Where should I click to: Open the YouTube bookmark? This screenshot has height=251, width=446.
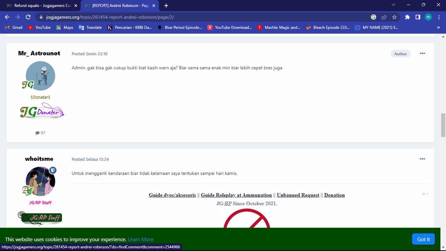(x=39, y=28)
